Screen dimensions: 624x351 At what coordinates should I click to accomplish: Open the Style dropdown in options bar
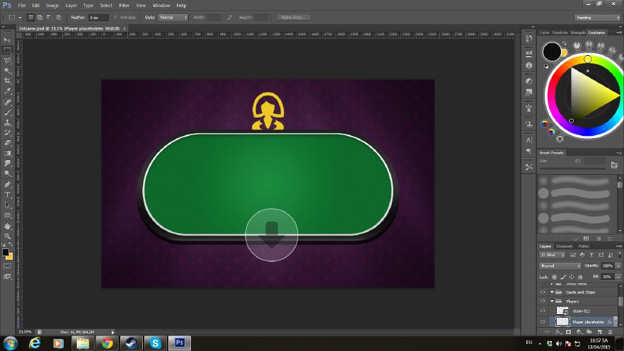click(x=173, y=17)
